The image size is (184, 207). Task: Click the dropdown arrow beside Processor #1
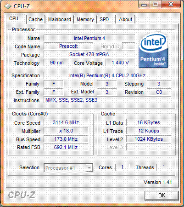pyautogui.click(x=89, y=168)
